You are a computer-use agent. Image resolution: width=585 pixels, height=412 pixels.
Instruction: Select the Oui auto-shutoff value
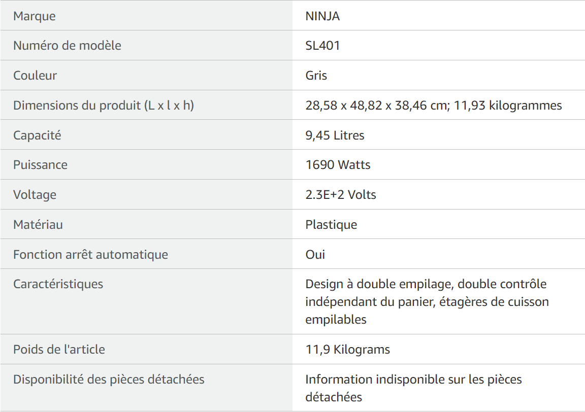[315, 254]
